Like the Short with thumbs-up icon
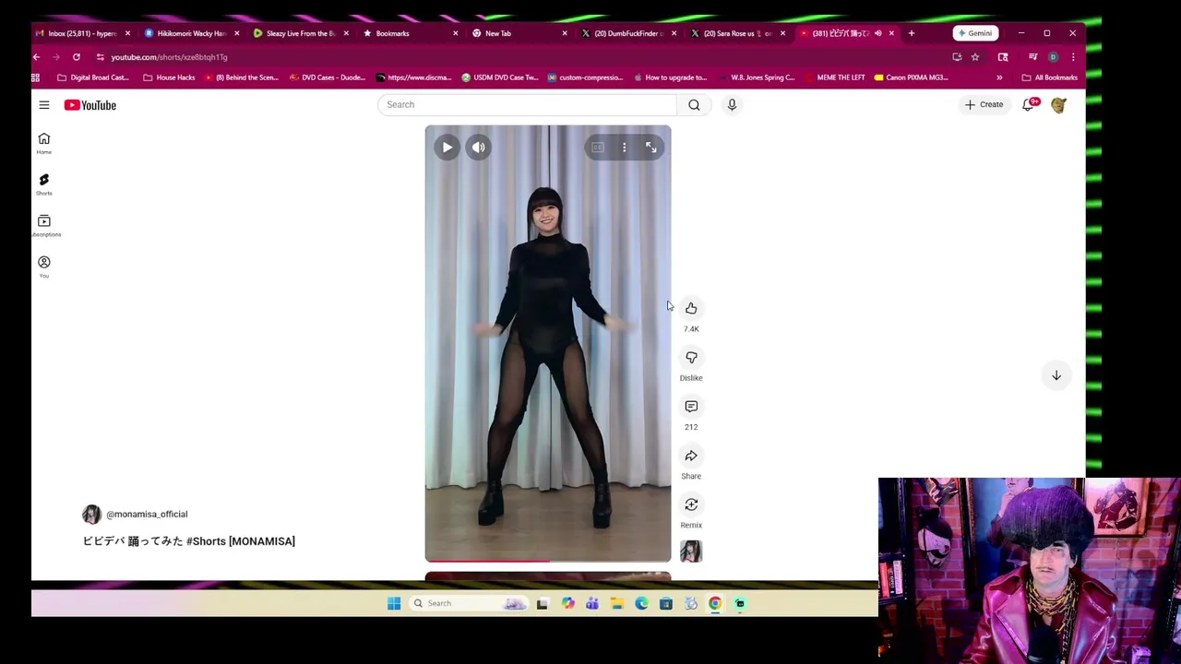This screenshot has width=1181, height=664. click(x=691, y=308)
